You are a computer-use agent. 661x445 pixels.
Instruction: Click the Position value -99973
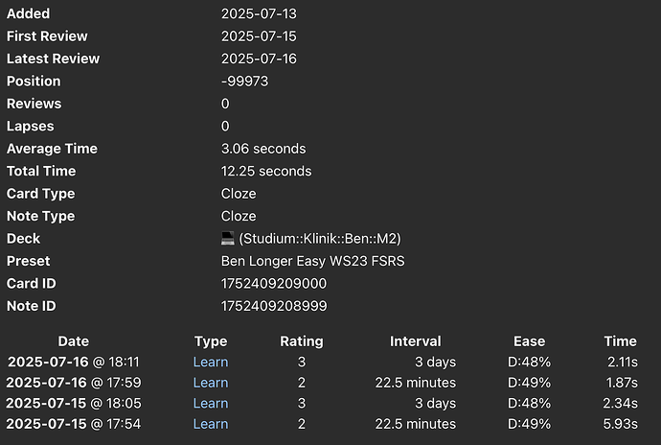point(244,82)
